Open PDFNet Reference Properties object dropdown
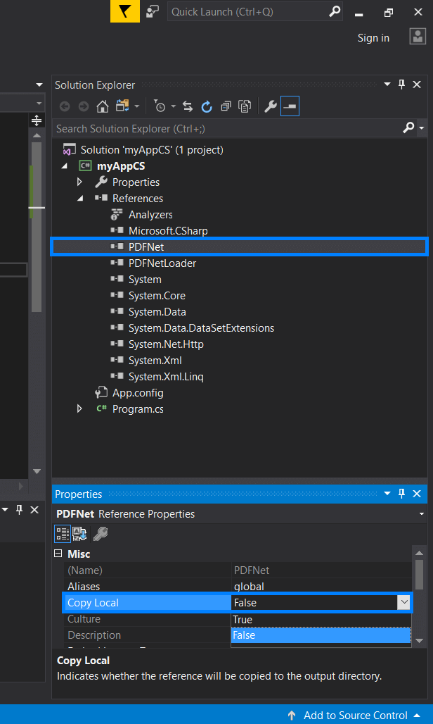This screenshot has width=433, height=724. coord(421,514)
